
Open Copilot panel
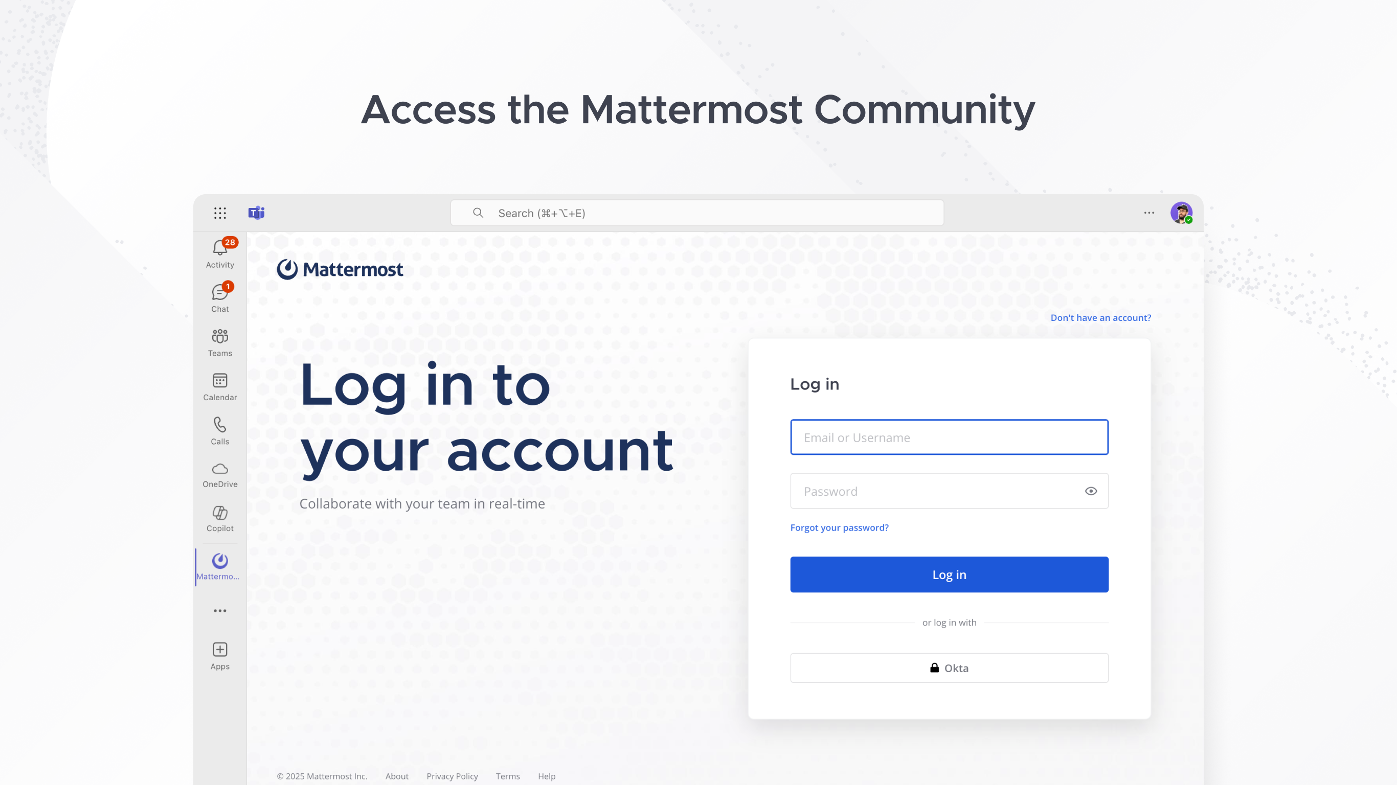[219, 518]
